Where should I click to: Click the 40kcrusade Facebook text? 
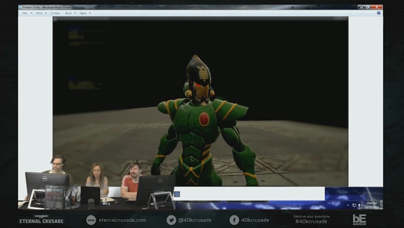pyautogui.click(x=255, y=220)
